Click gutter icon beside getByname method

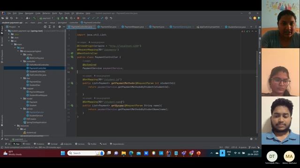[72, 105]
